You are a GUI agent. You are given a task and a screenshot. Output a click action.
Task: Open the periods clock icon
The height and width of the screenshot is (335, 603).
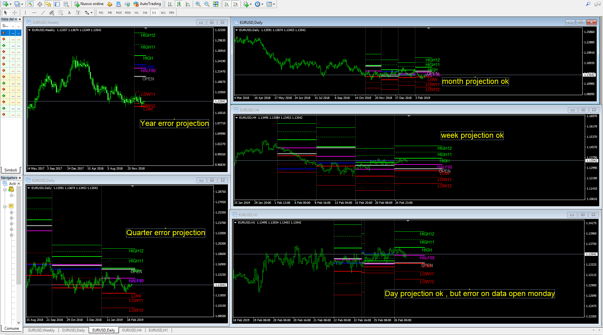(x=257, y=4)
